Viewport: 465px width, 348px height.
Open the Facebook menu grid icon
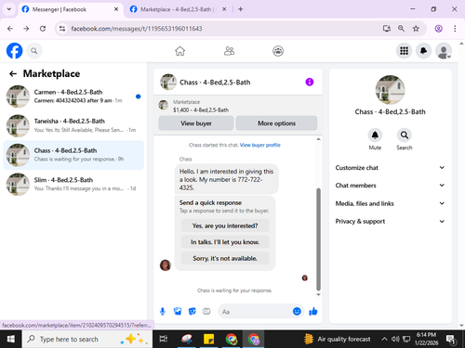click(x=404, y=51)
